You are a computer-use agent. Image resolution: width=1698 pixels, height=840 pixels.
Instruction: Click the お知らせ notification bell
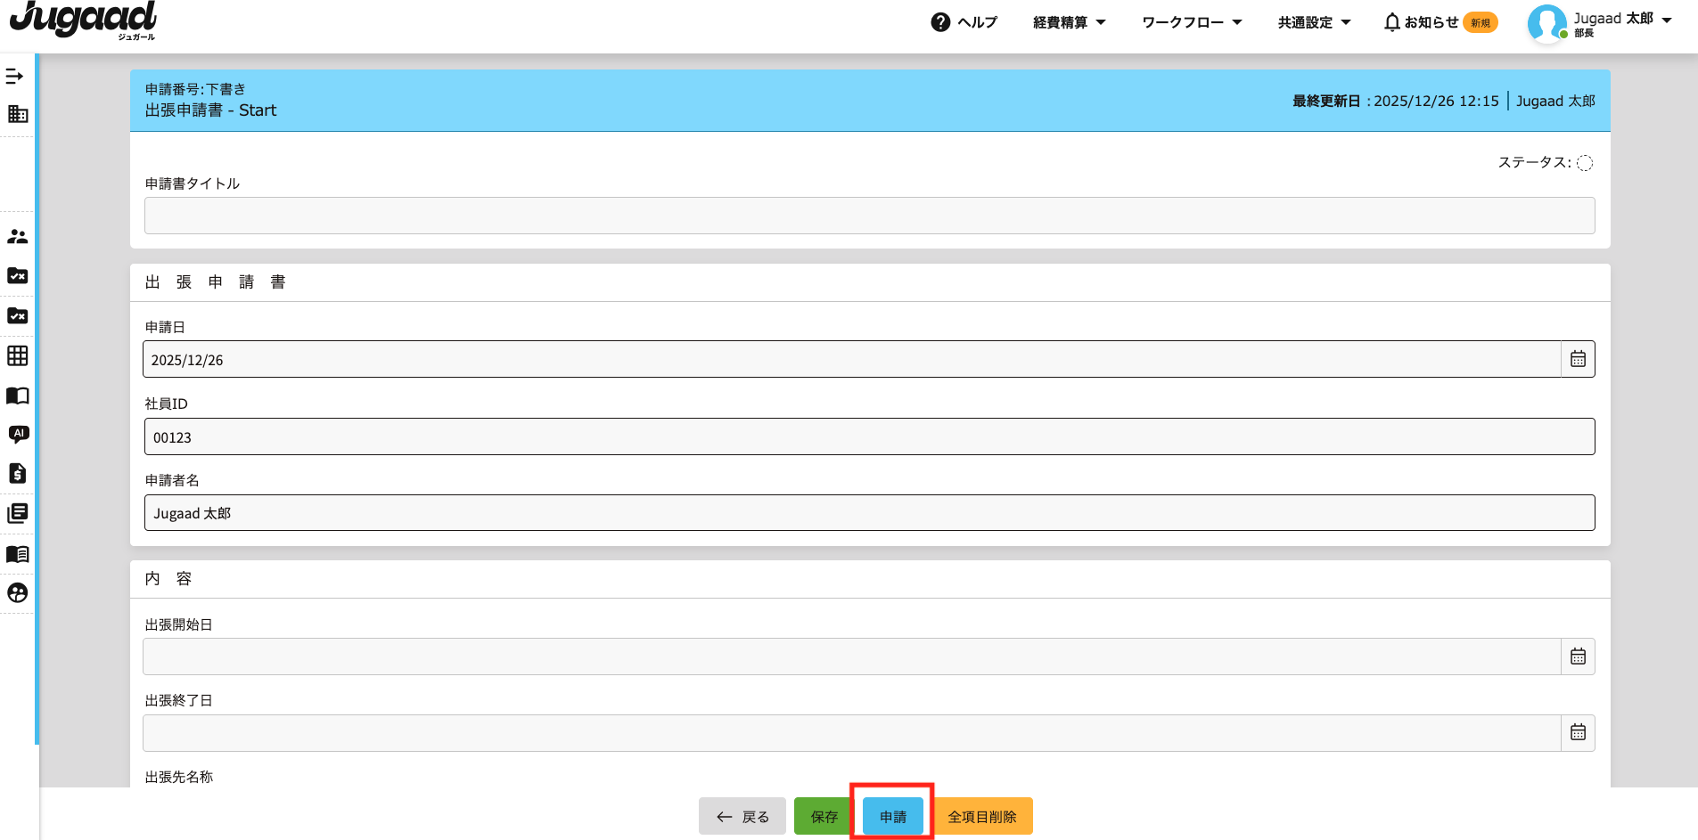pos(1391,22)
